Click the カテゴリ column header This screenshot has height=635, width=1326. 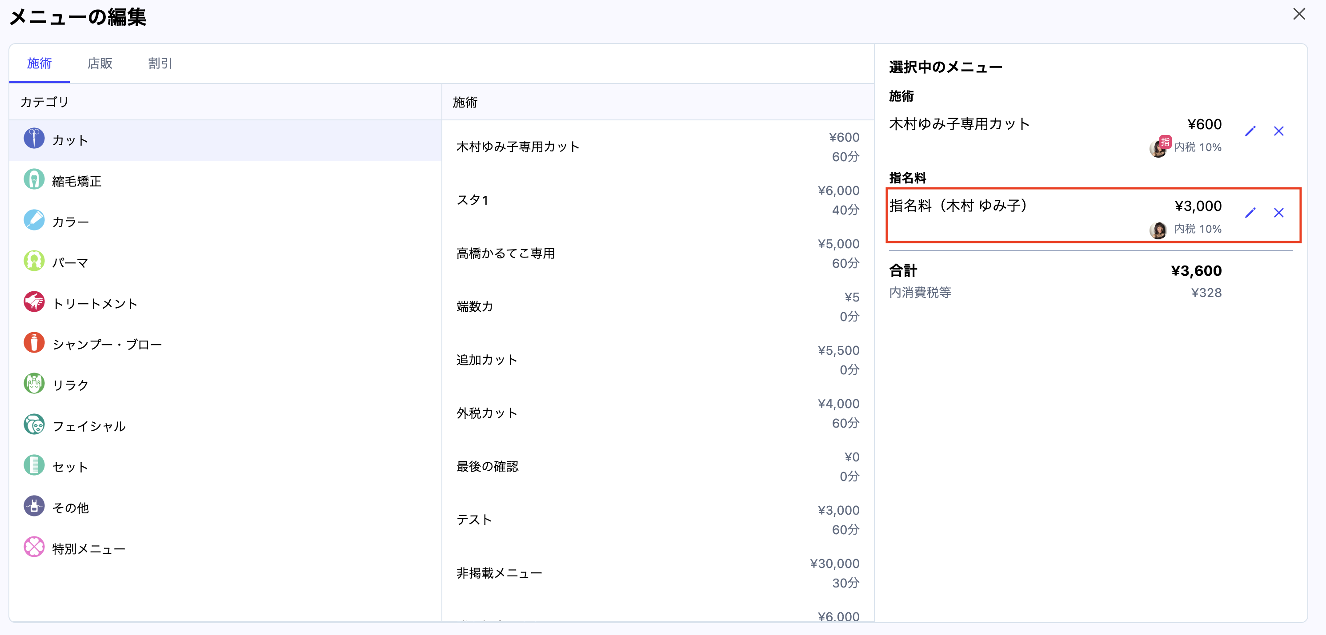coord(44,102)
